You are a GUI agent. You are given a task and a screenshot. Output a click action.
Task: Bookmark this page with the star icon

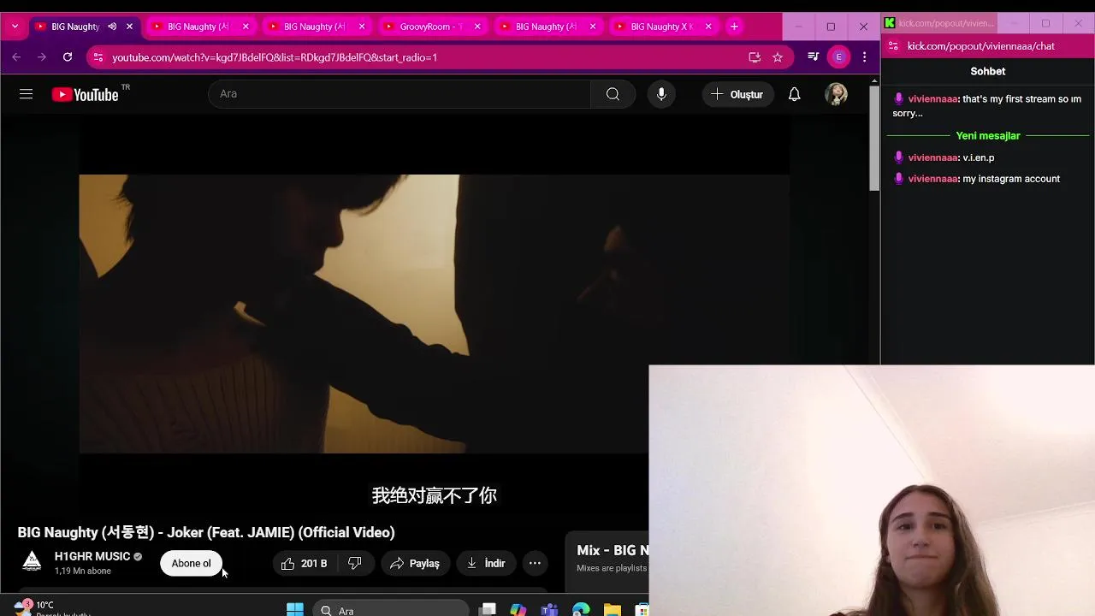pos(778,57)
